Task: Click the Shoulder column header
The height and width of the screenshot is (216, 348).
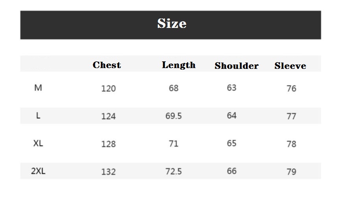Action: pyautogui.click(x=236, y=66)
